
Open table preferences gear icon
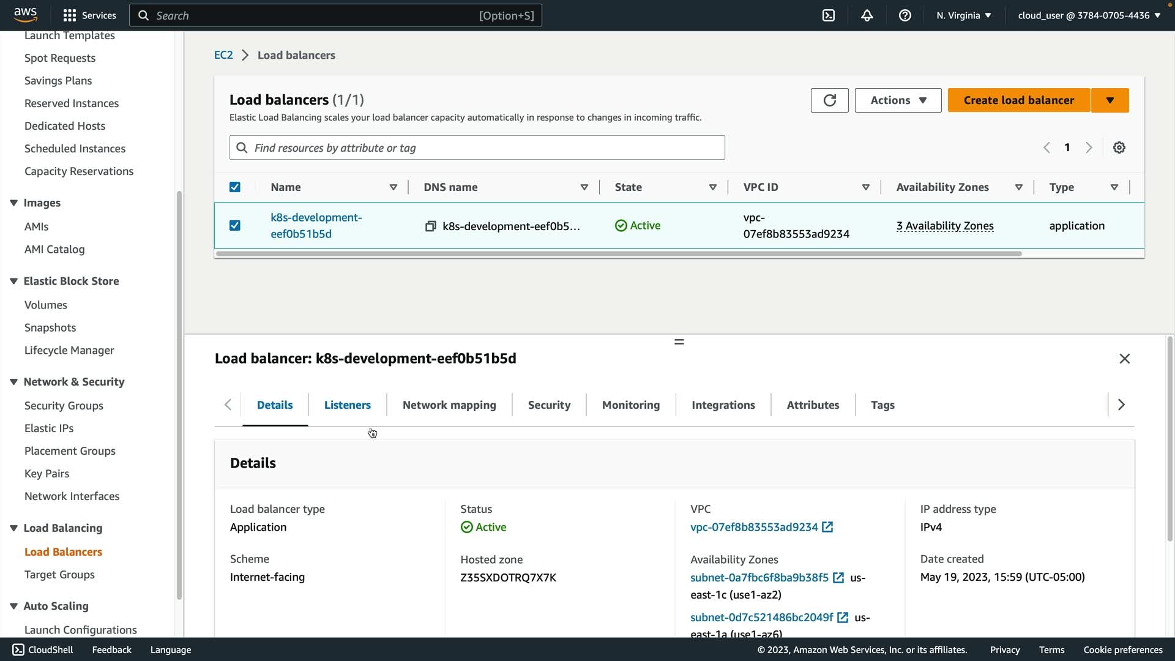1119,148
